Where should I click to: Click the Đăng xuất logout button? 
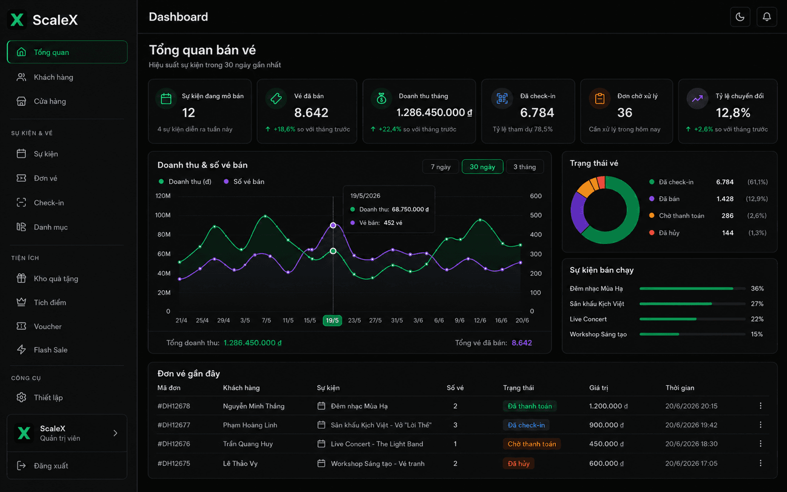67,466
